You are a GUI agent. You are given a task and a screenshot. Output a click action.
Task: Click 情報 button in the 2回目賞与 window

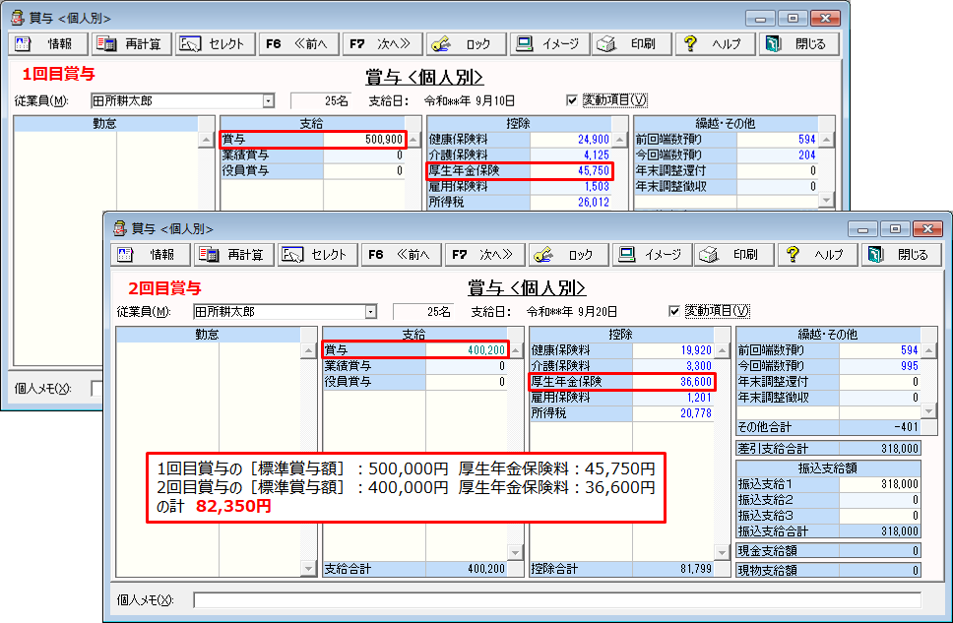(152, 255)
